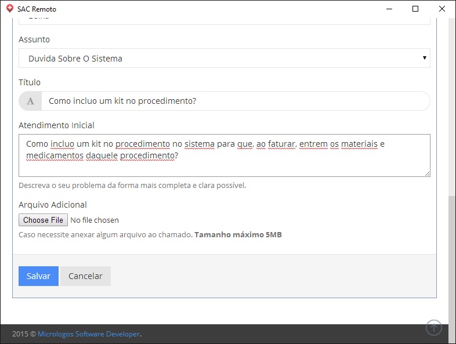Screen dimensions: 456x344
Task: Focus the Título text field
Action: (235, 101)
